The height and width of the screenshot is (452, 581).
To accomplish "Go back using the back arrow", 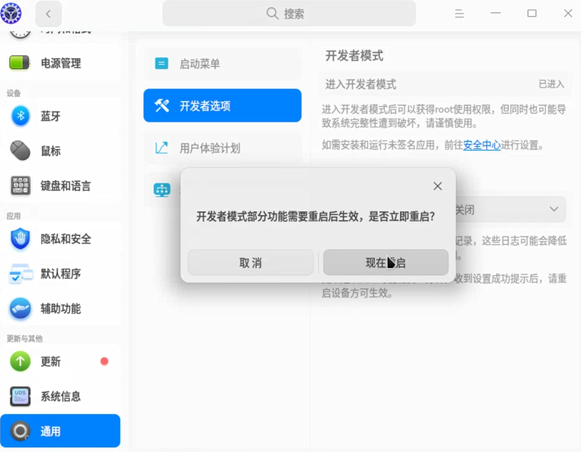I will click(48, 14).
